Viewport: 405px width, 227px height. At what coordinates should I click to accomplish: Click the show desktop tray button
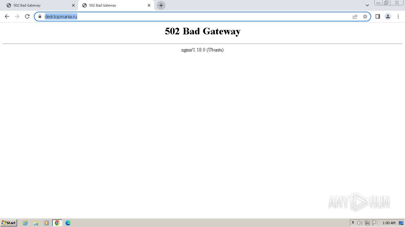(x=401, y=223)
